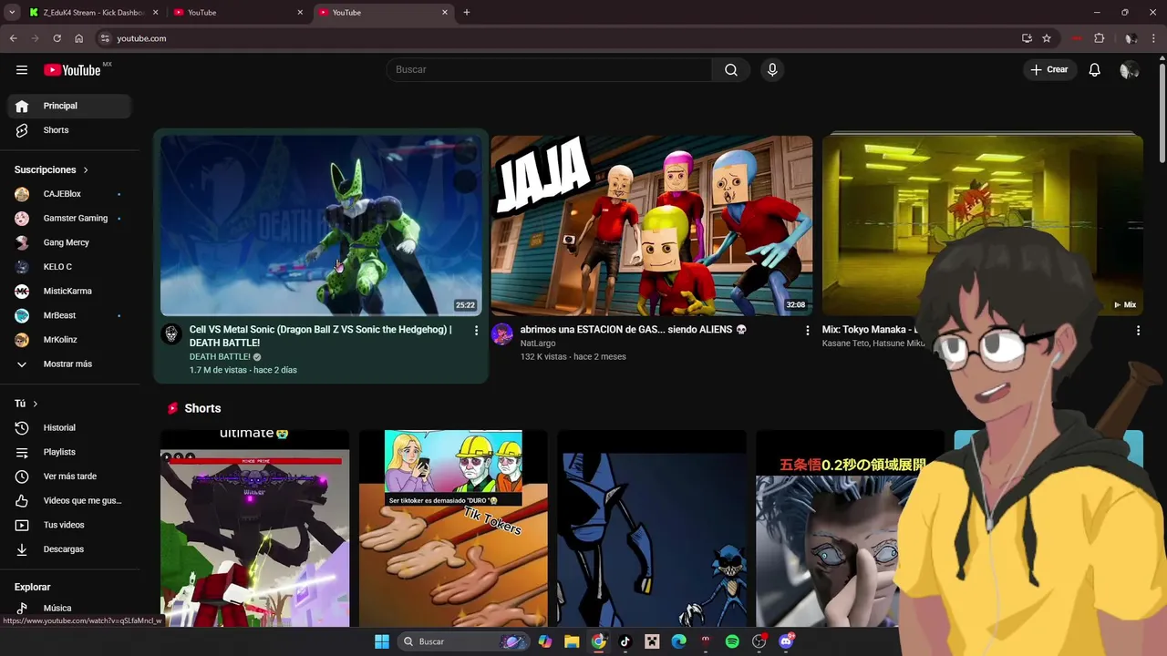This screenshot has height=656, width=1167.
Task: Open a new browser tab
Action: (467, 13)
